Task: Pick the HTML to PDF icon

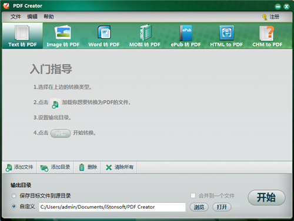Action: tap(226, 33)
